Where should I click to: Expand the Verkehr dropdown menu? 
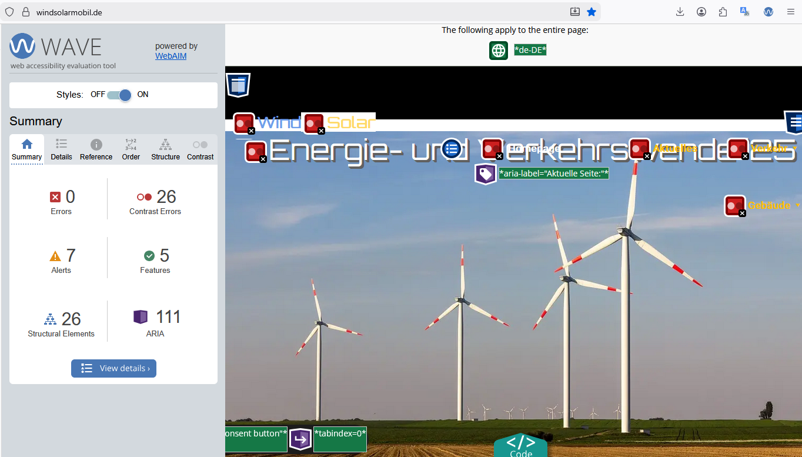(795, 149)
